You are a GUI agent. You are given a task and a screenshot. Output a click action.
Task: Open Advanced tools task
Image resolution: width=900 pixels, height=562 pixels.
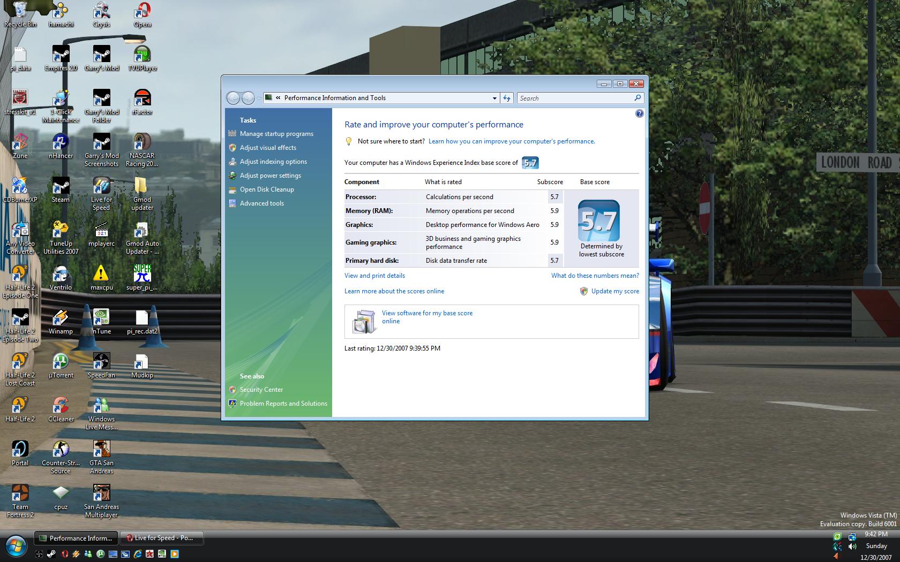(x=262, y=203)
